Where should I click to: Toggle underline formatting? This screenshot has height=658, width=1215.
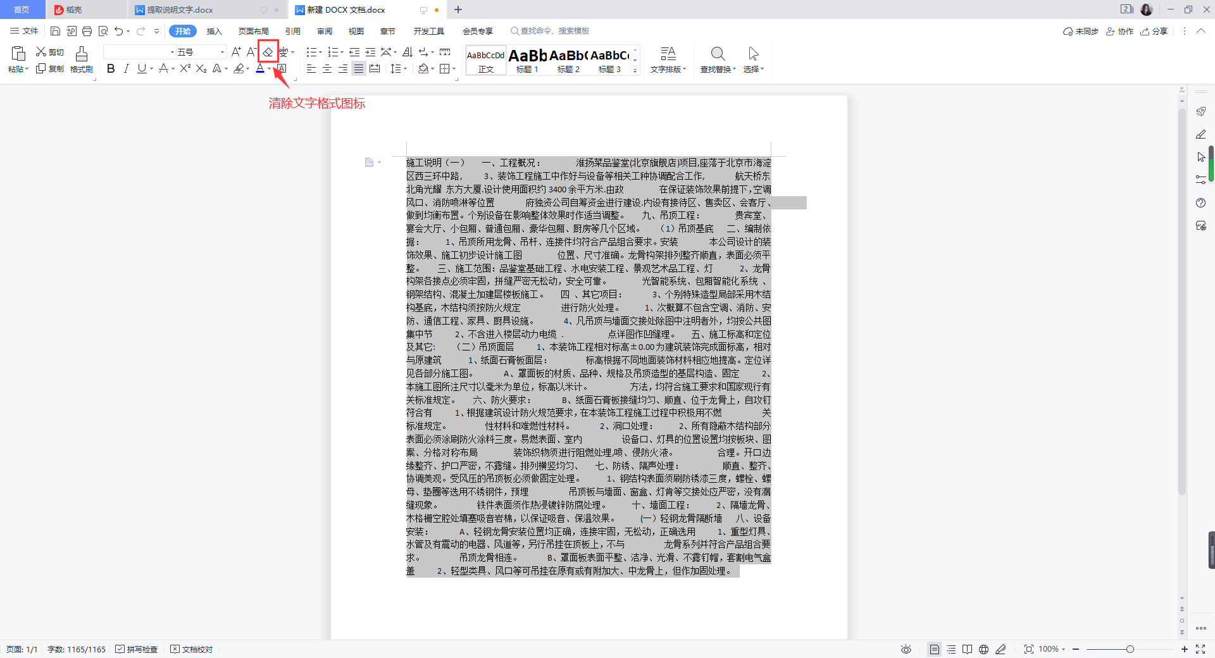pos(142,70)
